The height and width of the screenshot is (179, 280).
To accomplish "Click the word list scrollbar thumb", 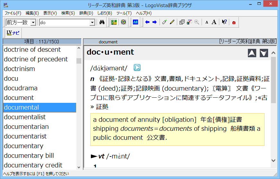I will point(79,61).
